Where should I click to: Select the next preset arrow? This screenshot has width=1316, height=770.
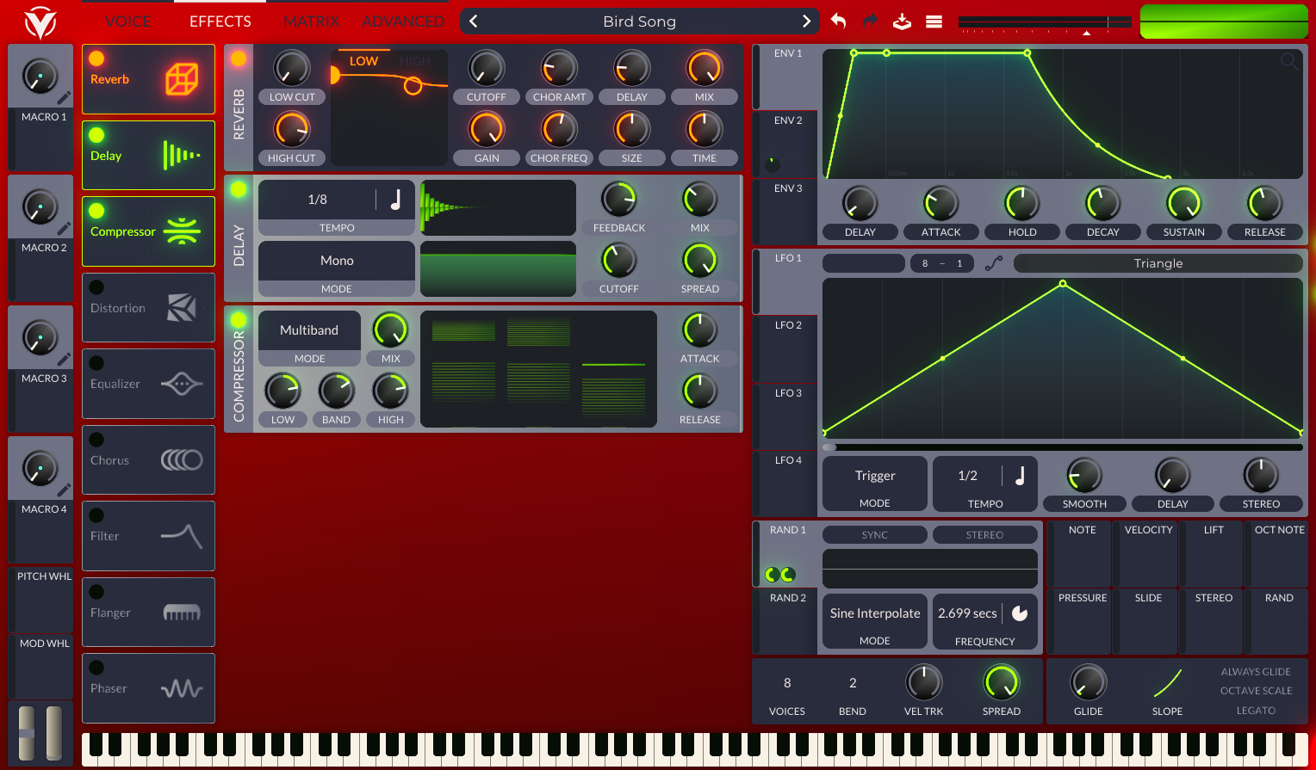(x=806, y=22)
